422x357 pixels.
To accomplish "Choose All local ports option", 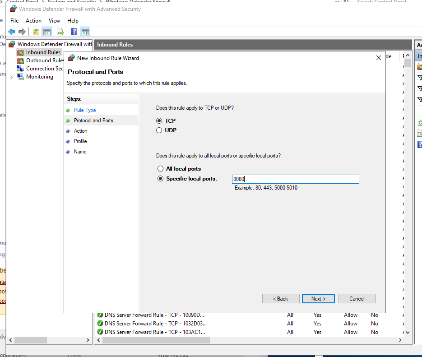I will coord(160,169).
